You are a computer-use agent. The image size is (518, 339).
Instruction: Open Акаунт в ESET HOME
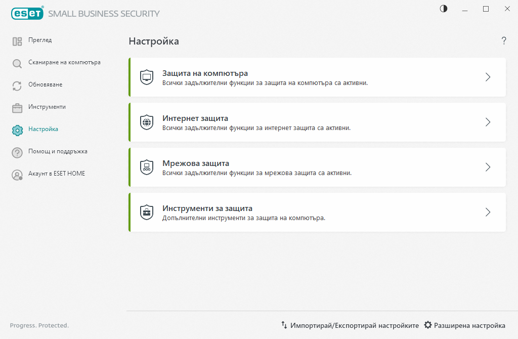57,174
